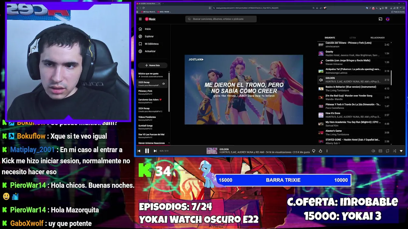Image resolution: width=408 pixels, height=229 pixels.
Task: Create a playlist with Nueva lista
Action: click(152, 65)
